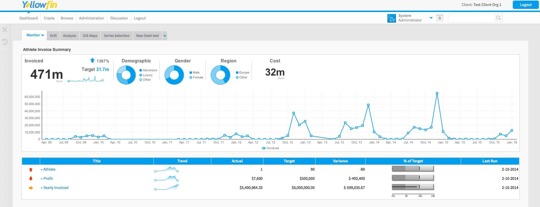Click the 471m Invoiced total

click(x=46, y=74)
